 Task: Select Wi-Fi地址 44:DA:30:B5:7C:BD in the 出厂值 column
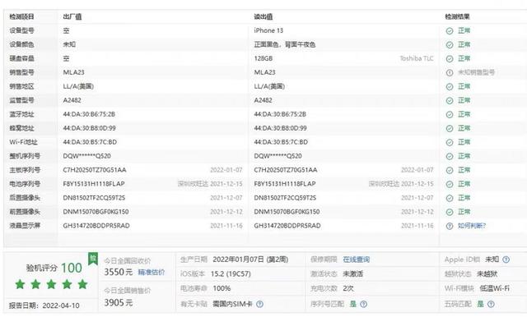click(90, 142)
